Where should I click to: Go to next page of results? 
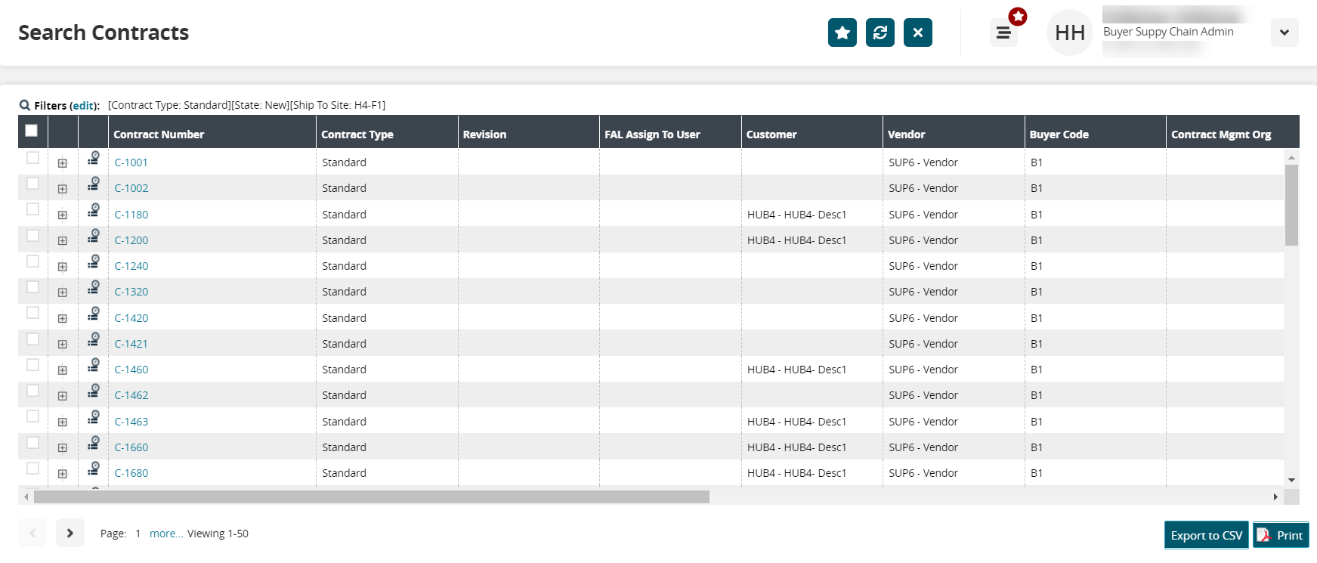click(70, 533)
